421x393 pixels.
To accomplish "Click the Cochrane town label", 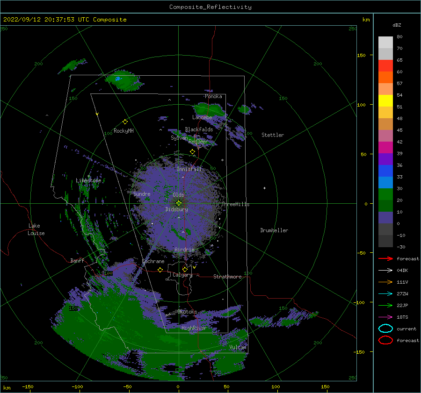I will click(x=153, y=261).
